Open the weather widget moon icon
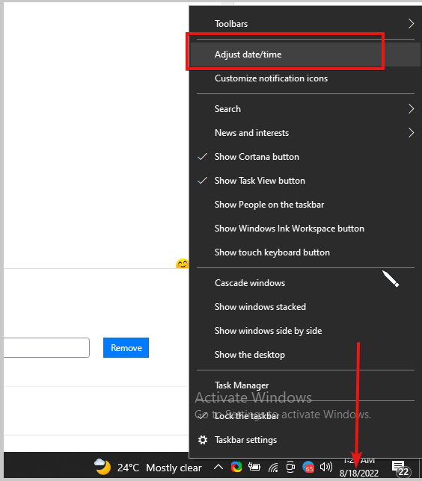 103,467
